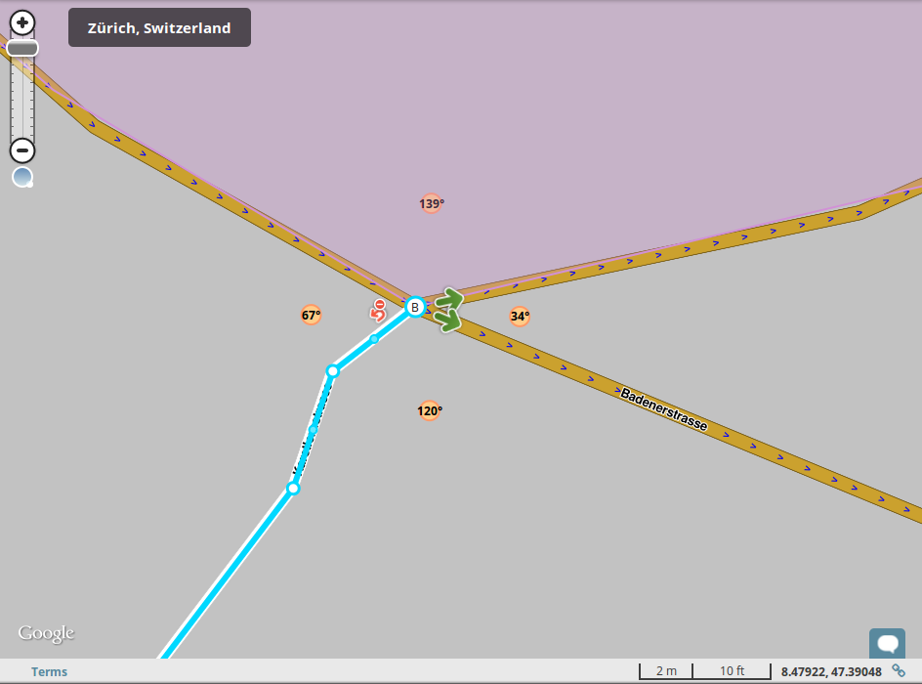This screenshot has width=922, height=684.
Task: Click the 34° angle marker
Action: coord(520,317)
